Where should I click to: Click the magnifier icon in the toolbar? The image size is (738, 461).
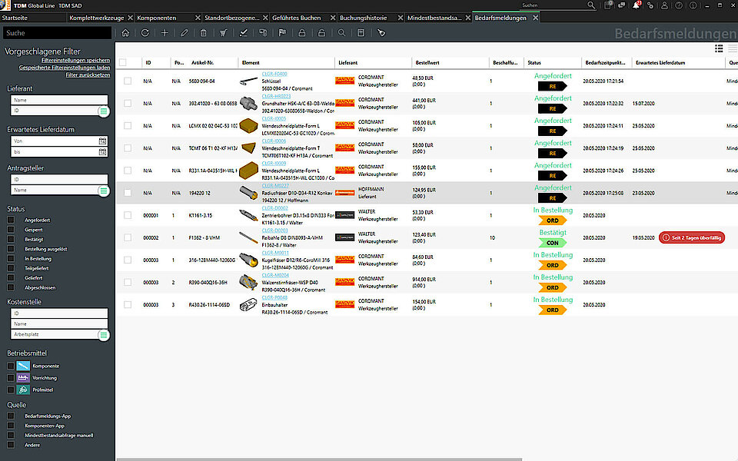click(341, 33)
